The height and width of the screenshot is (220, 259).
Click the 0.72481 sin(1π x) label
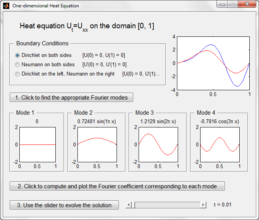click(x=97, y=122)
